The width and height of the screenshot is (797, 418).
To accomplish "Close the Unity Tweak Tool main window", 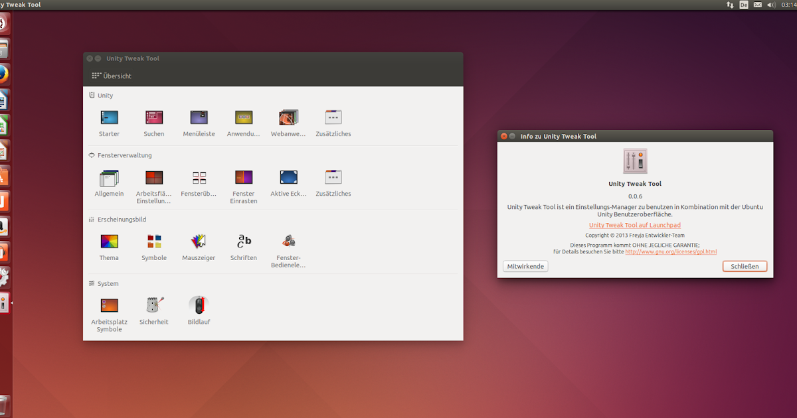I will click(x=90, y=58).
